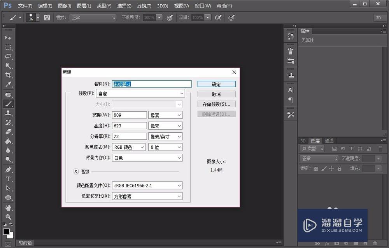
Task: Click the 存储预设(S)... button
Action: [x=216, y=104]
